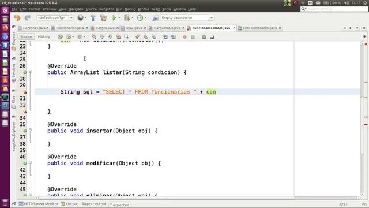
Task: Toggle Highlight Search icon
Action: 118,37
